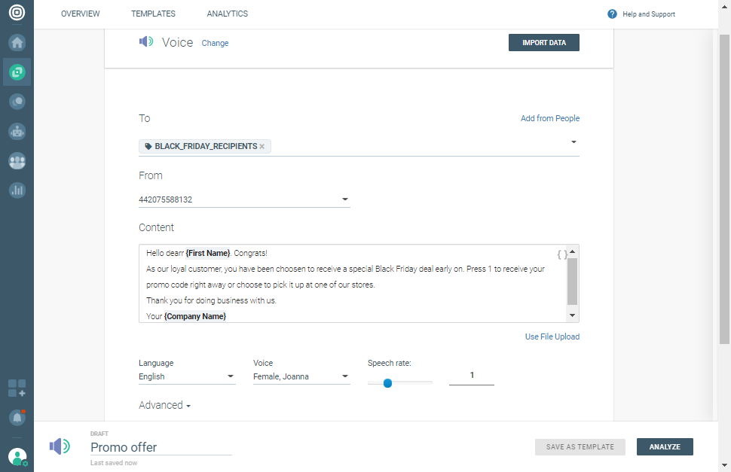Go to the Analytics tab
Image resolution: width=731 pixels, height=472 pixels.
tap(227, 14)
